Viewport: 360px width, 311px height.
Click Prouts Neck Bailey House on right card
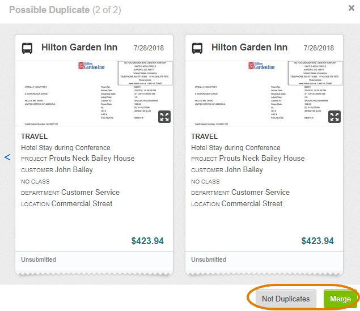point(262,159)
